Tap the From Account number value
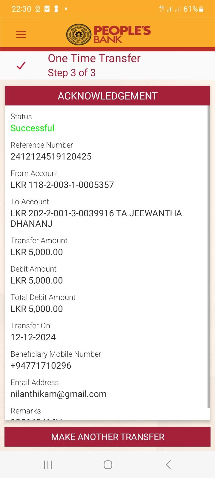Screen dimensions: 215x478 coord(62,185)
